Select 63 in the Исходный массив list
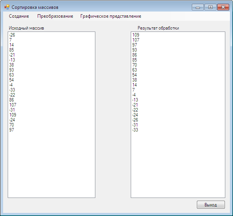 52,75
